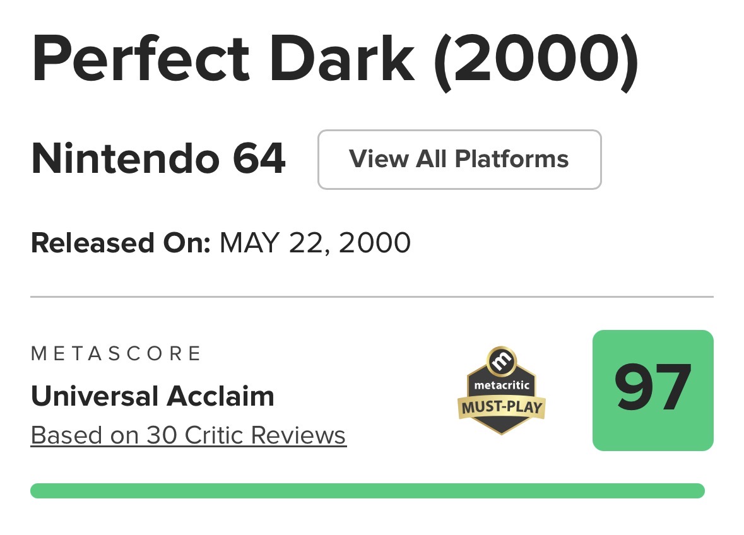Click the METASCORE section label
The width and height of the screenshot is (744, 535).
[116, 353]
